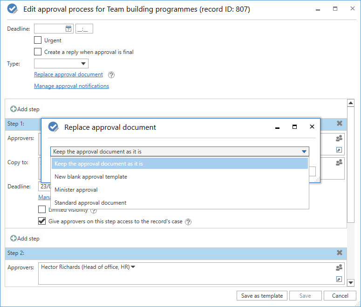Enable the Urgent checkbox
The image size is (361, 307).
38,40
